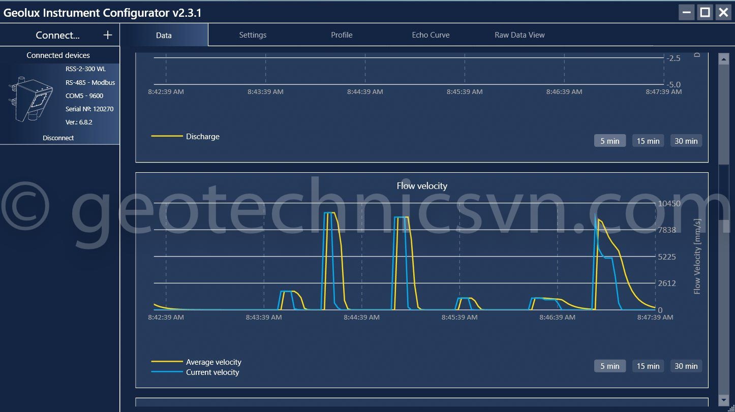Set Discharge chart range to 5 min

[x=609, y=141]
